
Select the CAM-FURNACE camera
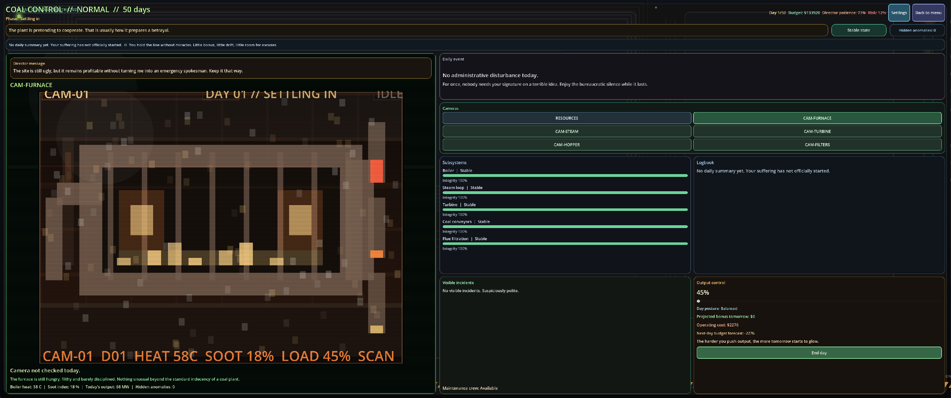coord(817,118)
